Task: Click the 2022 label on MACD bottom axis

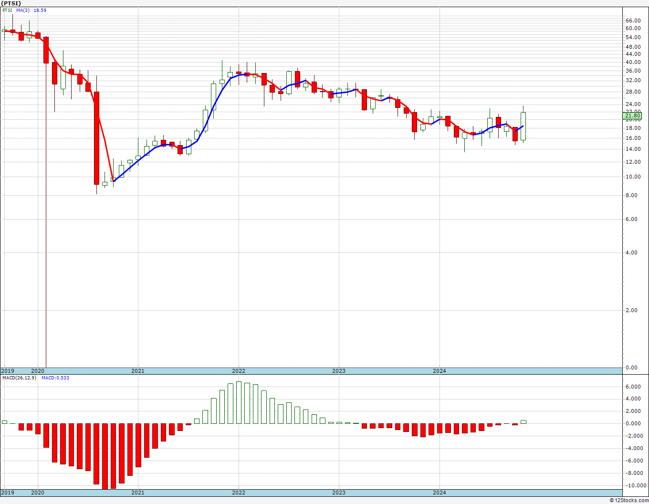Action: click(238, 493)
